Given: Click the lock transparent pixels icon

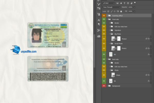Looking at the screenshot, I should [x=108, y=12].
